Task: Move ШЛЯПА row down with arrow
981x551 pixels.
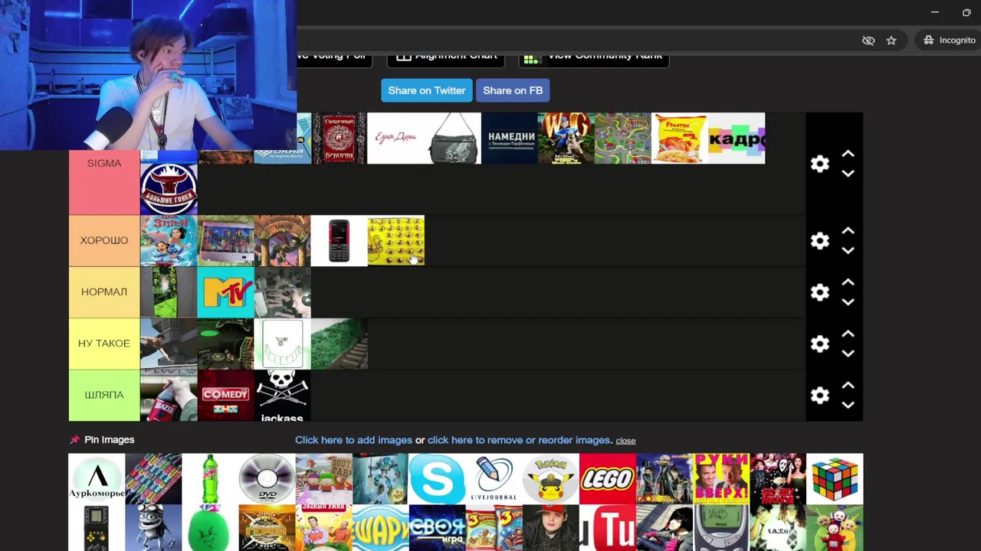Action: coord(848,406)
